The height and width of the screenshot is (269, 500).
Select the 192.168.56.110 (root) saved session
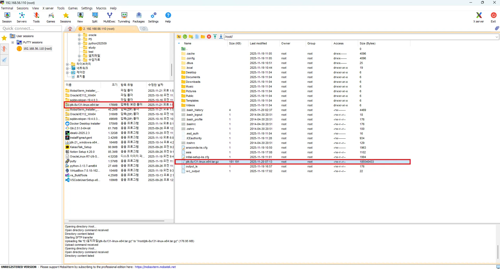(37, 49)
